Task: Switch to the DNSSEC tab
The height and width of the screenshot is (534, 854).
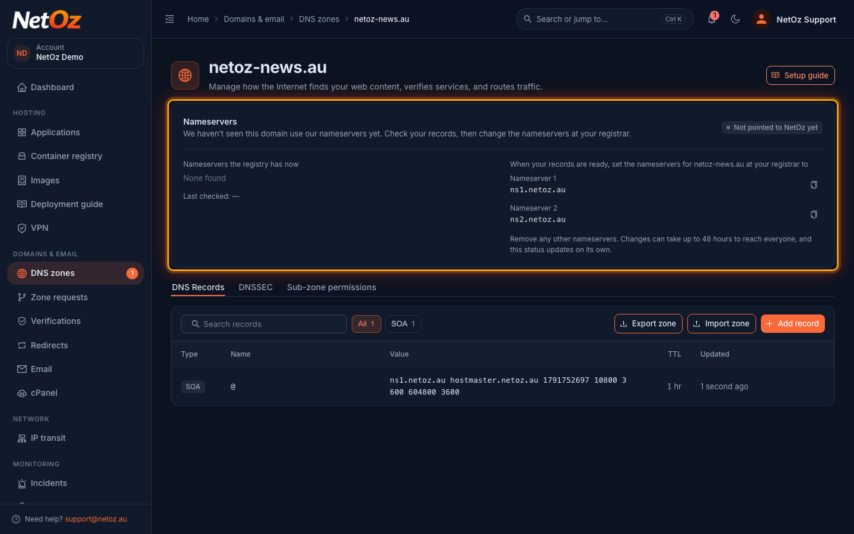Action: [x=256, y=287]
